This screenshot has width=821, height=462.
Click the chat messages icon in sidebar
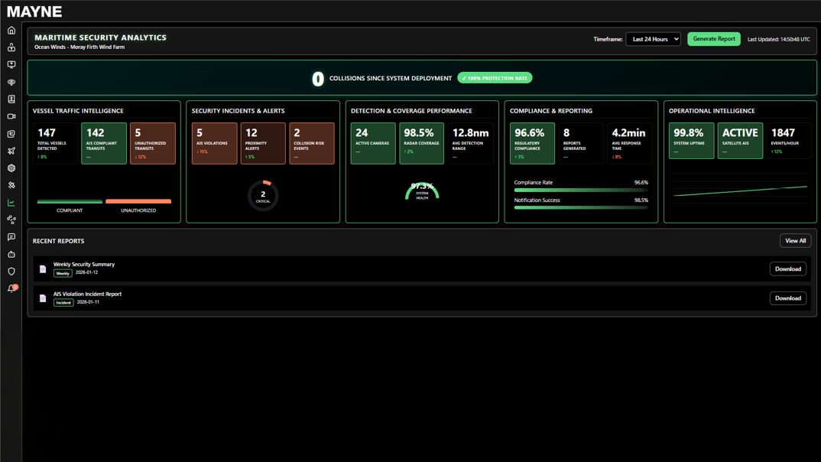pos(11,237)
